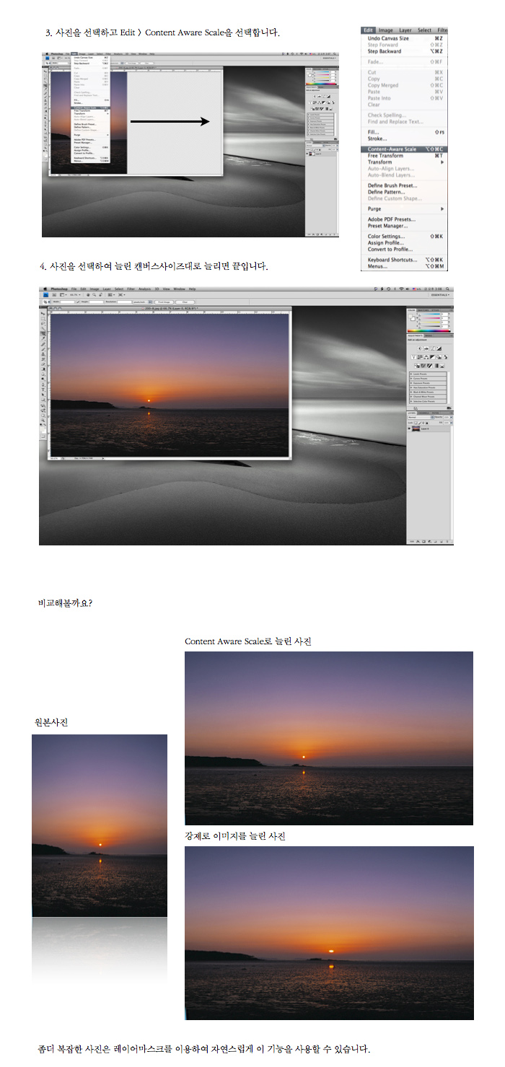Click the Apple menu icon in larger screenshot
The width and height of the screenshot is (505, 1067).
point(45,289)
